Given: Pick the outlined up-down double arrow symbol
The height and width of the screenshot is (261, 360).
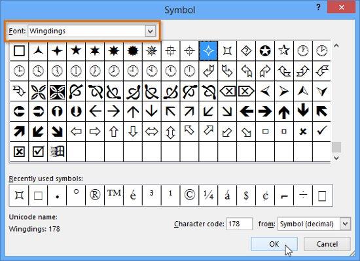Looking at the screenshot, I should 170,131.
